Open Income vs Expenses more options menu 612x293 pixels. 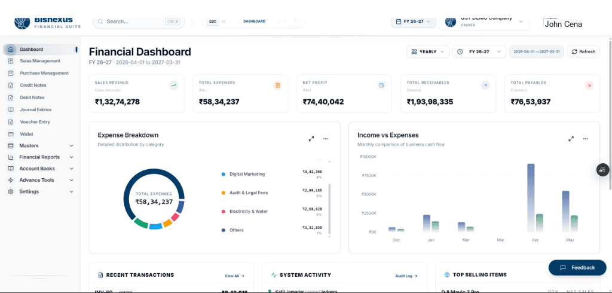(x=585, y=139)
